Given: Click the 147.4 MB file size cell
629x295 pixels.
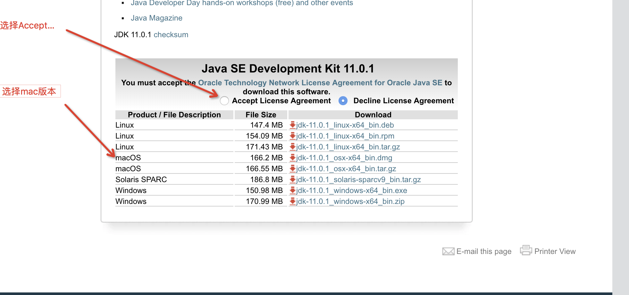Looking at the screenshot, I should (261, 125).
